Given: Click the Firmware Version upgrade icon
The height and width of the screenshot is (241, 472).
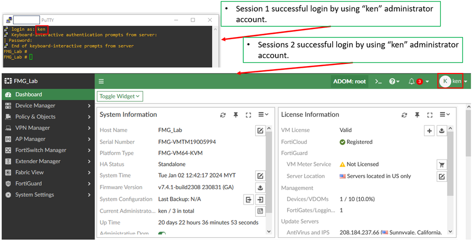Looking at the screenshot, I should click(x=260, y=187).
